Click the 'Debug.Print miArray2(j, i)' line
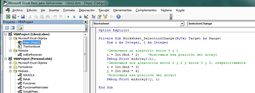Viewport: 255px width, 93px height. [x=133, y=79]
